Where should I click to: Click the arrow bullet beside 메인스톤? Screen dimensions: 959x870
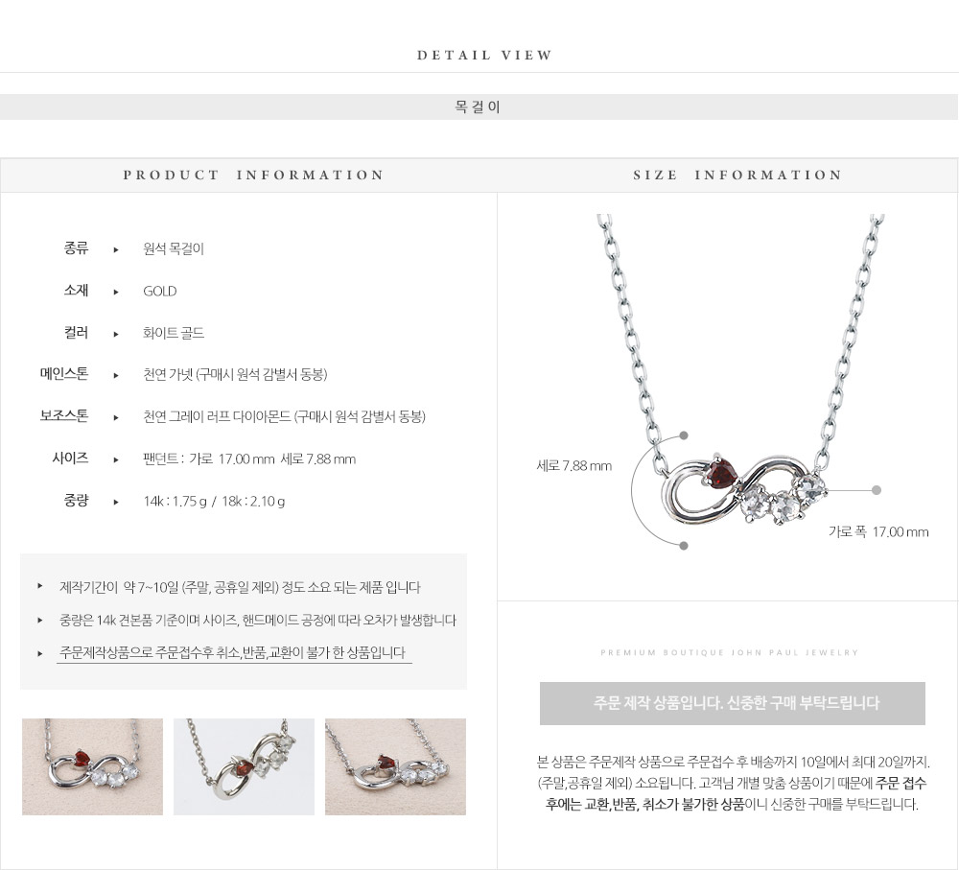pos(116,375)
